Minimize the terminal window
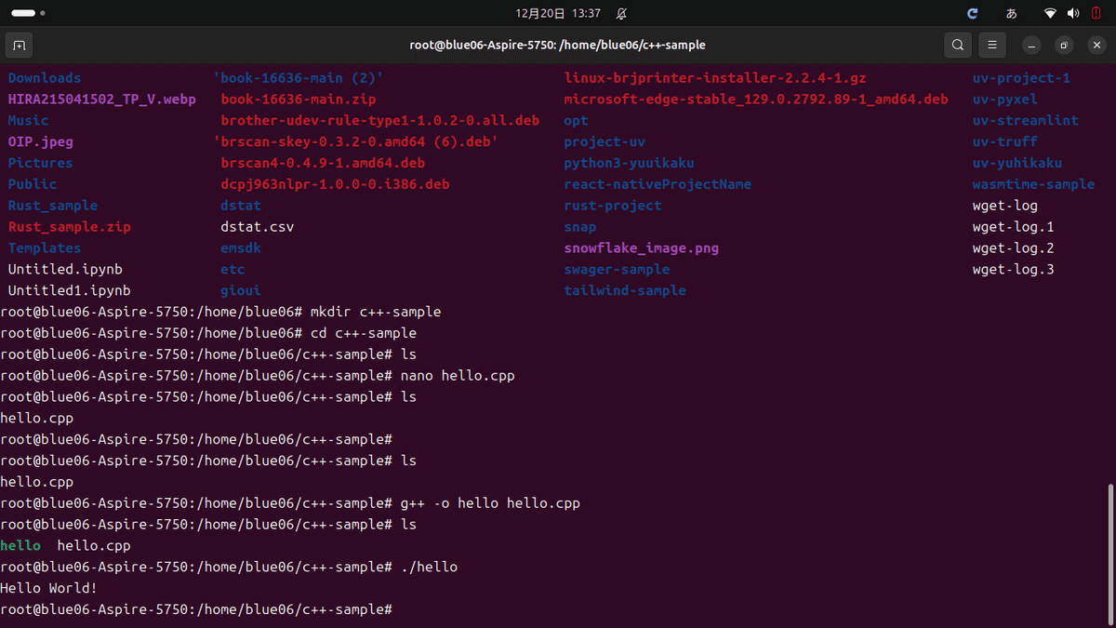 pos(1031,45)
